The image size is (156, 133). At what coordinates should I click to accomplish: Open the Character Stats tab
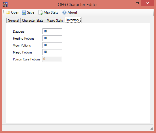(x=33, y=21)
